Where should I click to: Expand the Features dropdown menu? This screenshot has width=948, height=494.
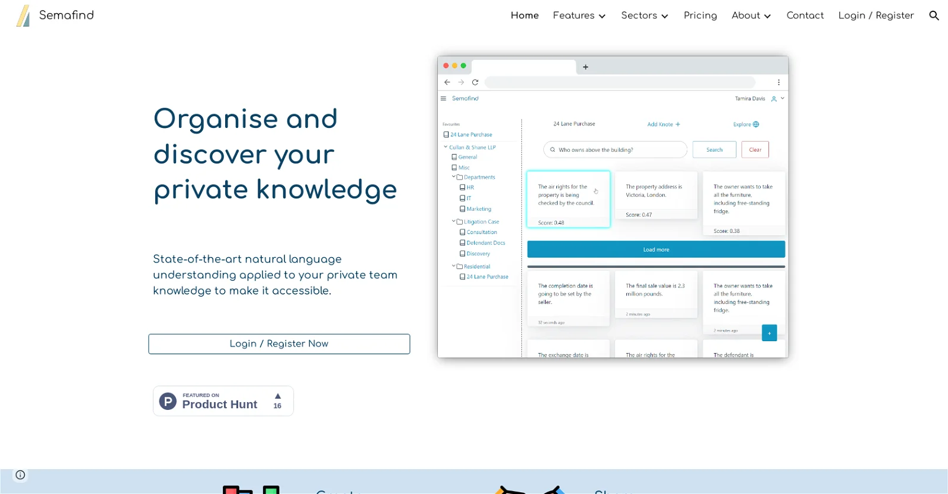[x=579, y=15]
